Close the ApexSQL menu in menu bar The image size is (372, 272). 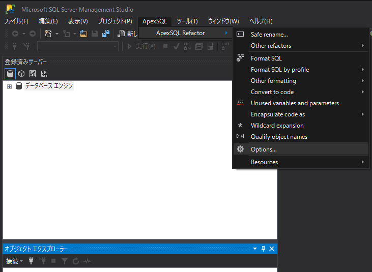(x=155, y=21)
